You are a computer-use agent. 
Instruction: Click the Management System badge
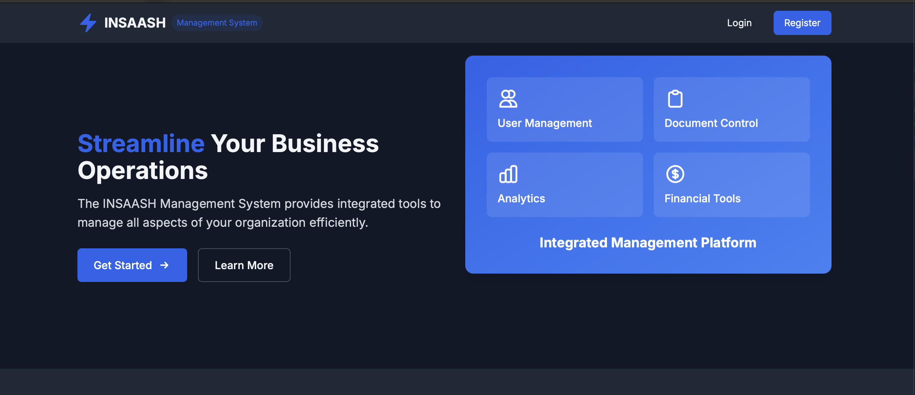[x=217, y=23]
